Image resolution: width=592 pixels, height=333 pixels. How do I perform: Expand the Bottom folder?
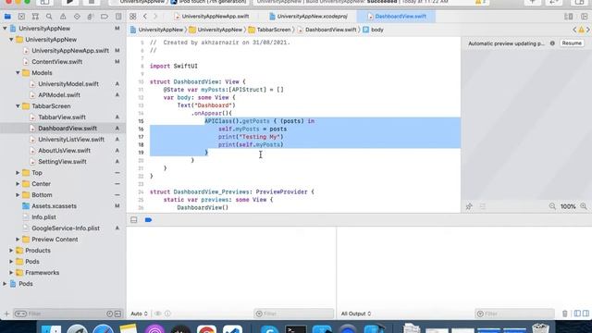click(18, 195)
